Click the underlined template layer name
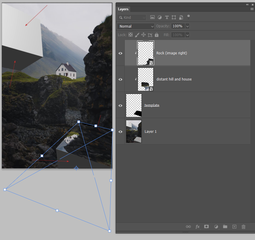255x240 pixels. point(152,105)
